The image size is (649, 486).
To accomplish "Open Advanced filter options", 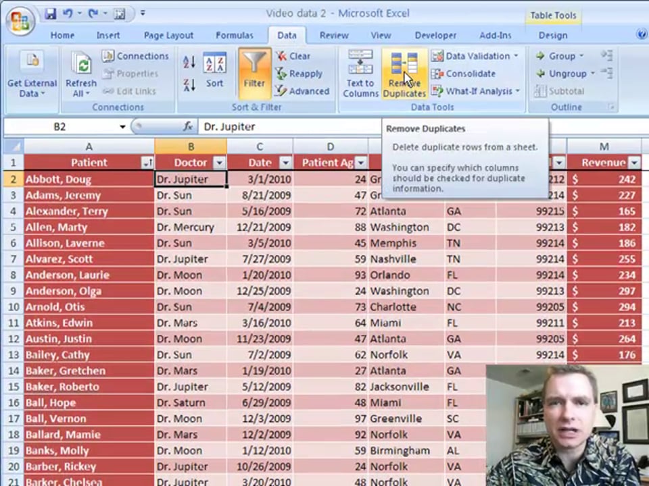I will click(303, 91).
